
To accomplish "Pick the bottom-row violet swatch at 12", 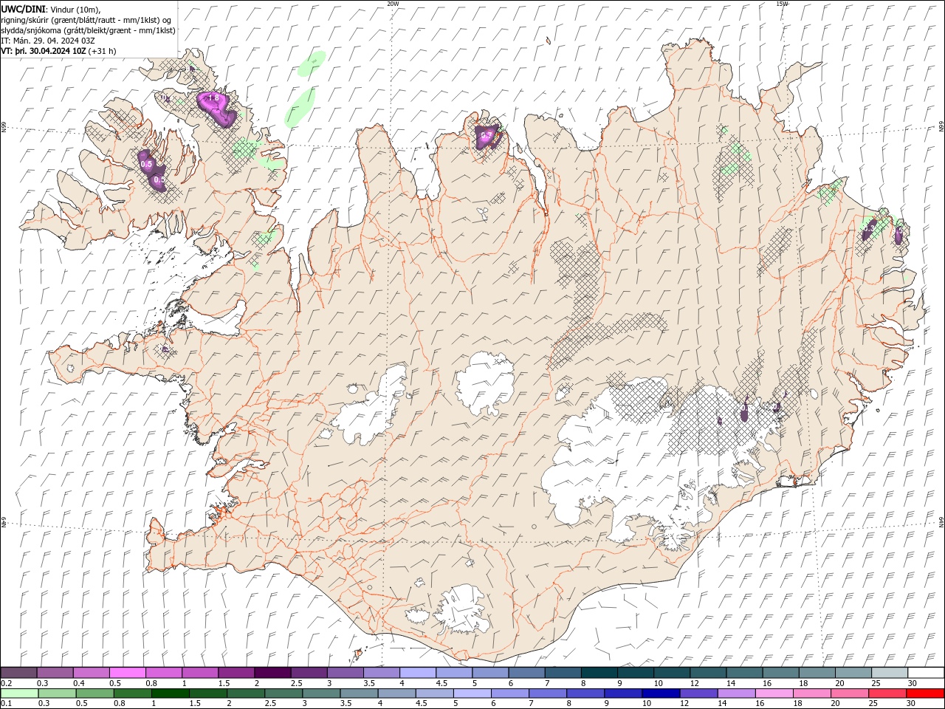I will click(698, 693).
